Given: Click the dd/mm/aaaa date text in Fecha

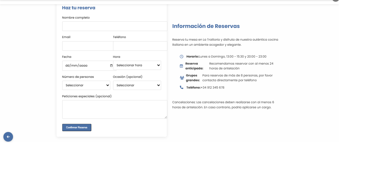Looking at the screenshot, I should pos(76,66).
